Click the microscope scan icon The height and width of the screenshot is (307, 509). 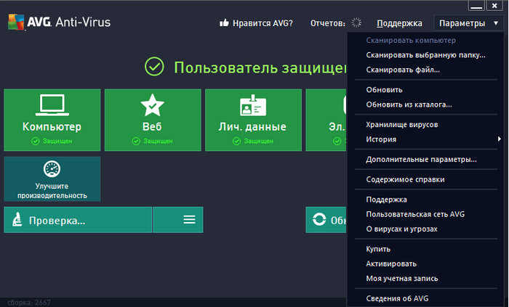17,220
